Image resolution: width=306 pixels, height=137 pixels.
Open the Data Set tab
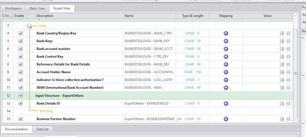coord(42,129)
